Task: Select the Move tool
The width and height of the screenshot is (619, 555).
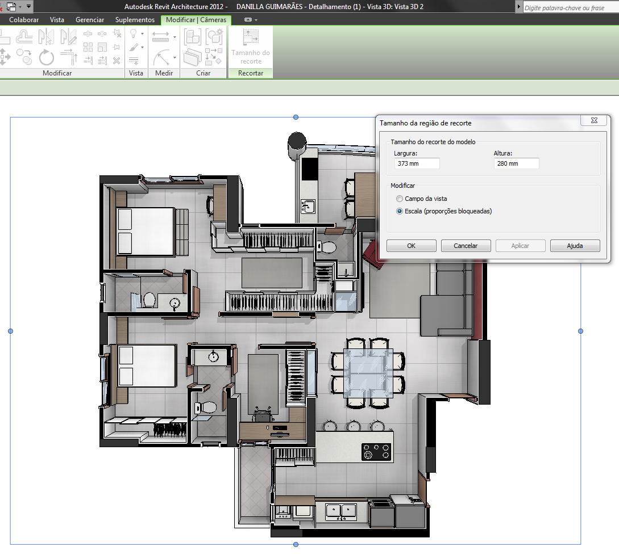Action: (x=5, y=56)
